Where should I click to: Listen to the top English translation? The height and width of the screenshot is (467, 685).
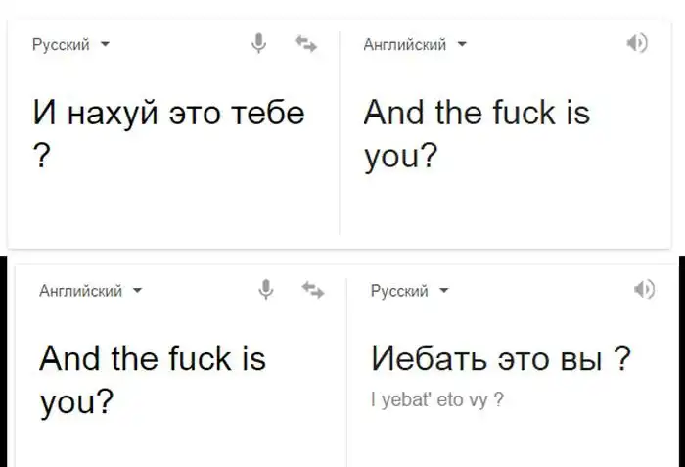(637, 44)
